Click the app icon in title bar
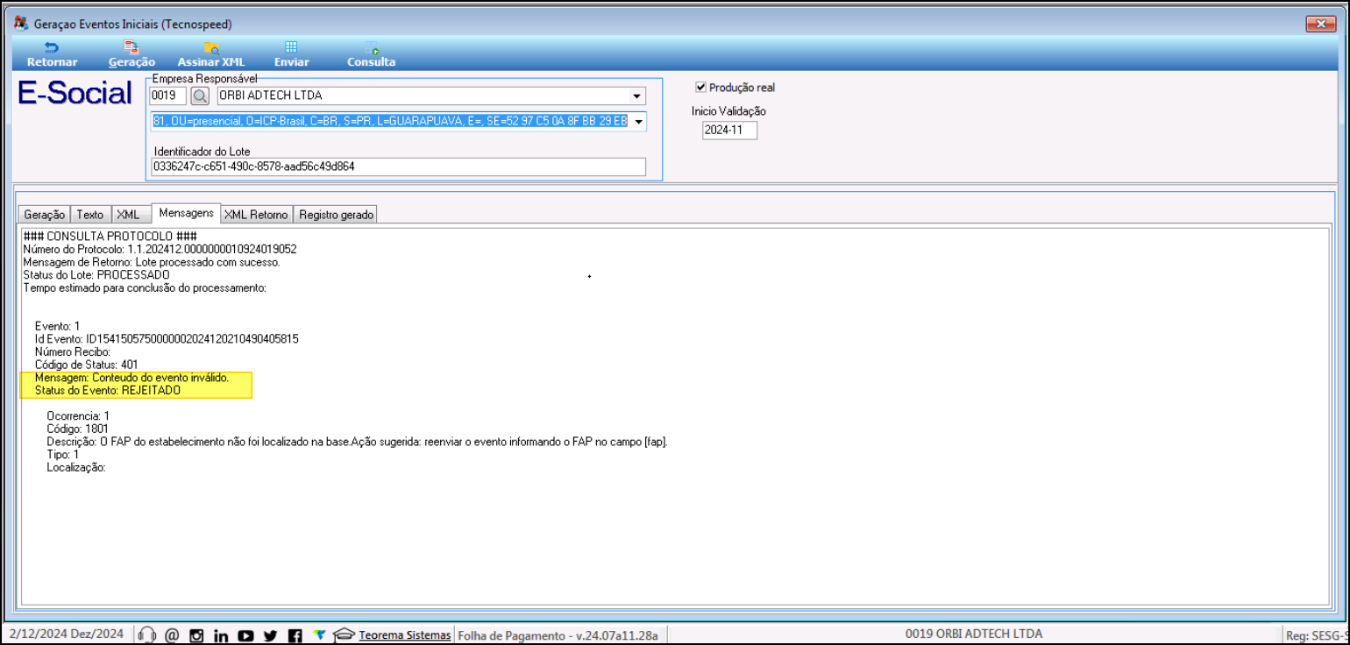 pos(21,24)
